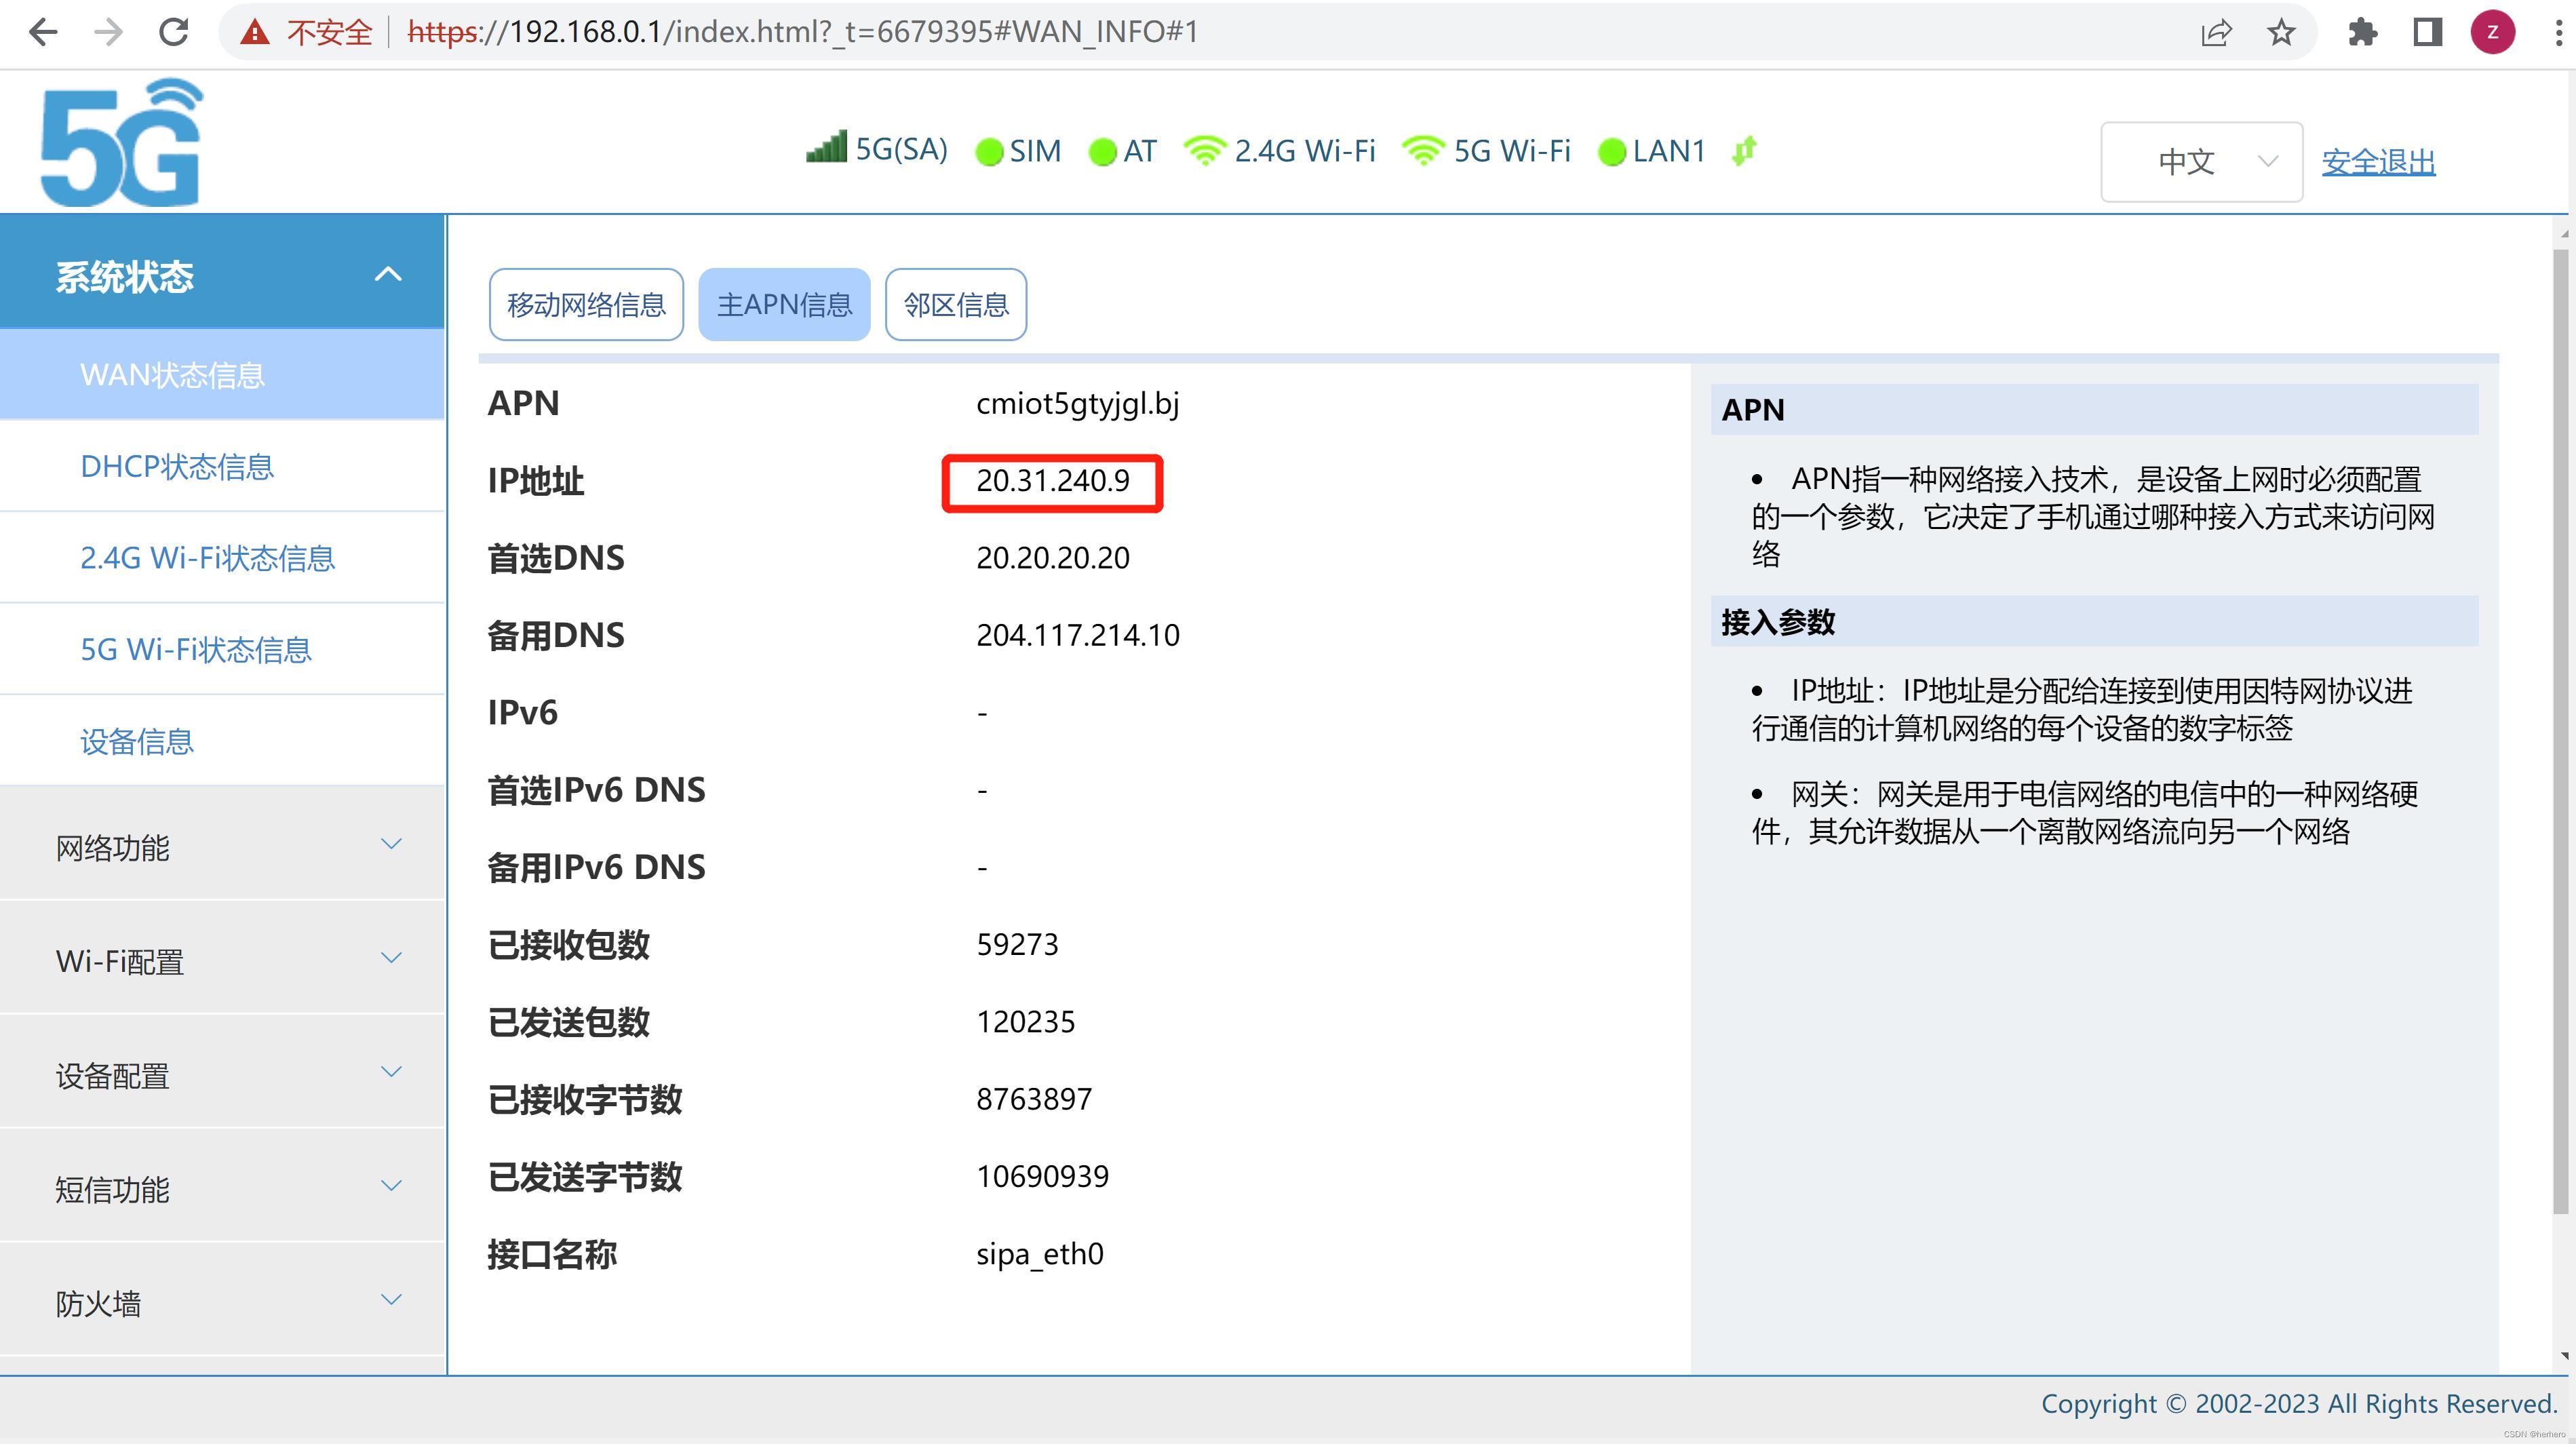Click received bytes value 8763897
2576x1444 pixels.
(x=1033, y=1099)
